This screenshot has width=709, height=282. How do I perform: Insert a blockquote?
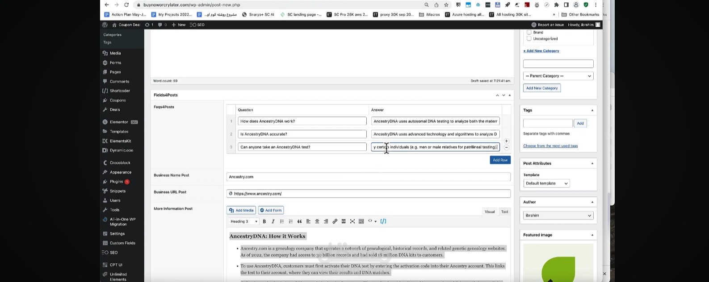300,221
